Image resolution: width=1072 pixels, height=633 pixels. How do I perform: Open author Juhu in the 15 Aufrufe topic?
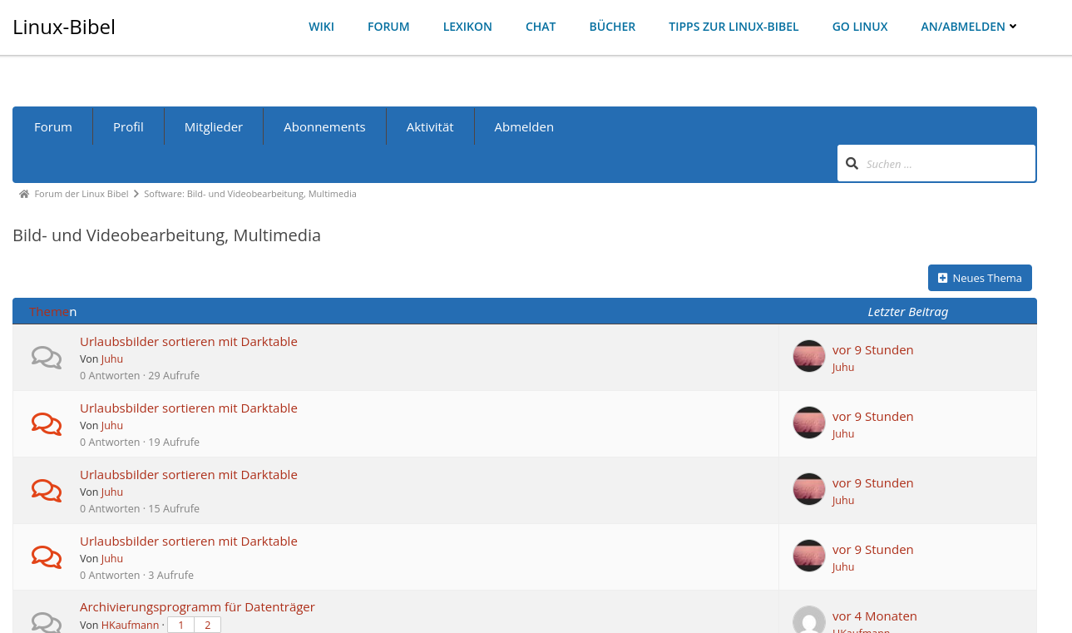112,492
